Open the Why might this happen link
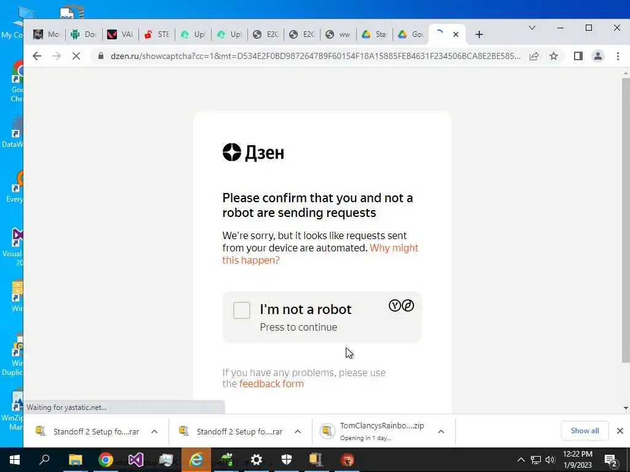Viewport: 630px width, 472px height. tap(320, 254)
